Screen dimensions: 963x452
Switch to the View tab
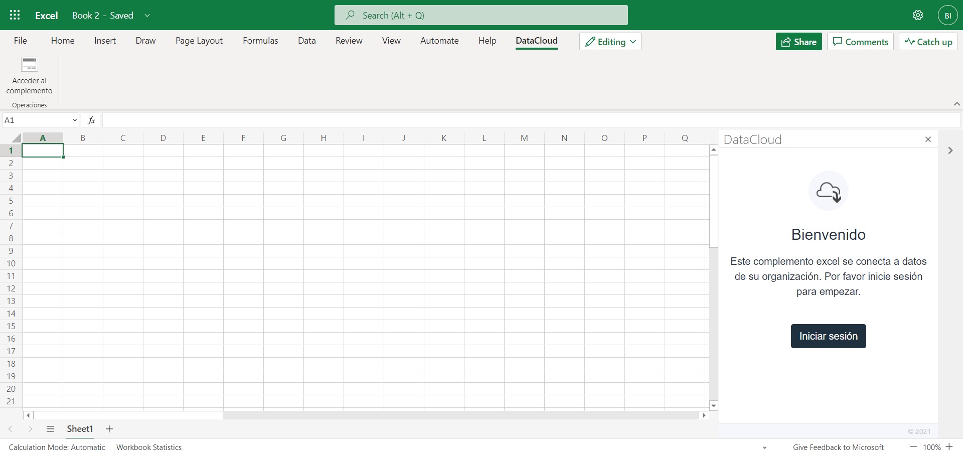(x=391, y=41)
